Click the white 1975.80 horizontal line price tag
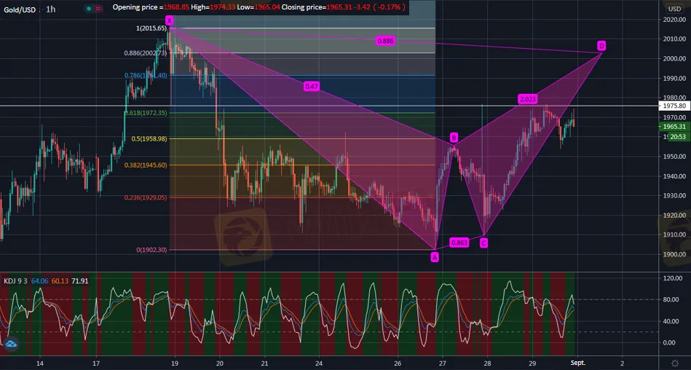Screen dimensions: 691x370 point(674,106)
